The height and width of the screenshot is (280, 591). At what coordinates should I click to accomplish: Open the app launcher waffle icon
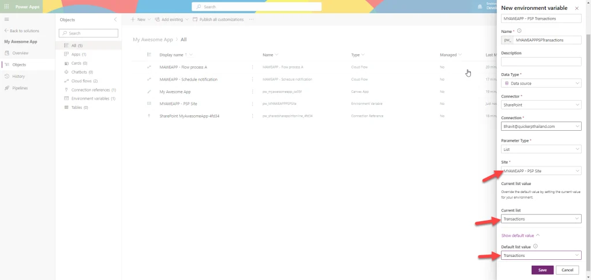(x=6, y=6)
